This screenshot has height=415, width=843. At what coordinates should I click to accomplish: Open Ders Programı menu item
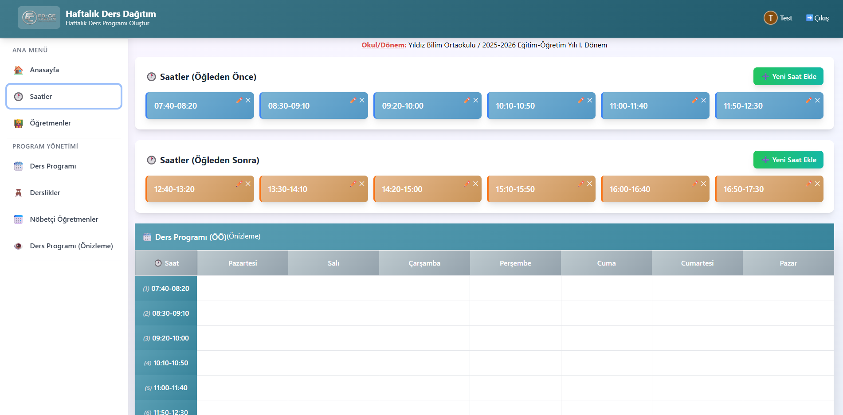pyautogui.click(x=53, y=166)
